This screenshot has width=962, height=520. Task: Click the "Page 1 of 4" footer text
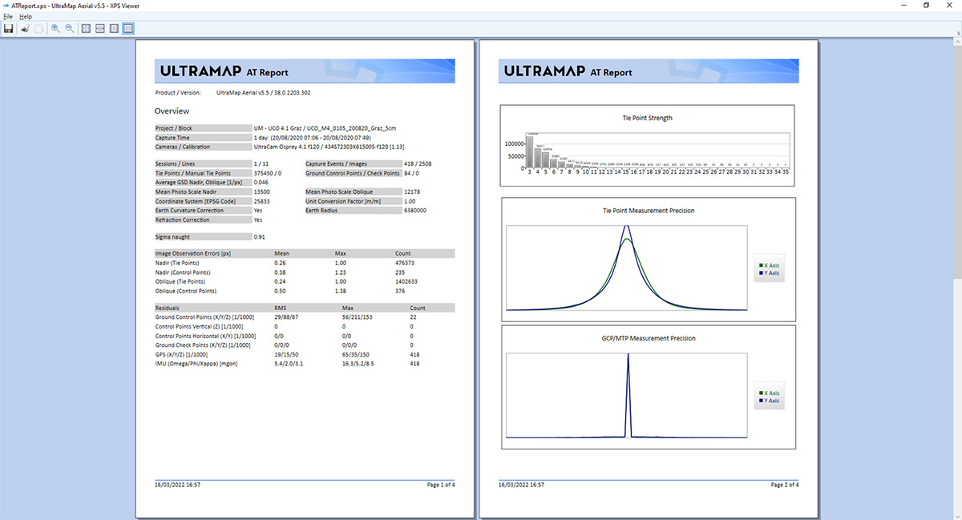(x=441, y=486)
